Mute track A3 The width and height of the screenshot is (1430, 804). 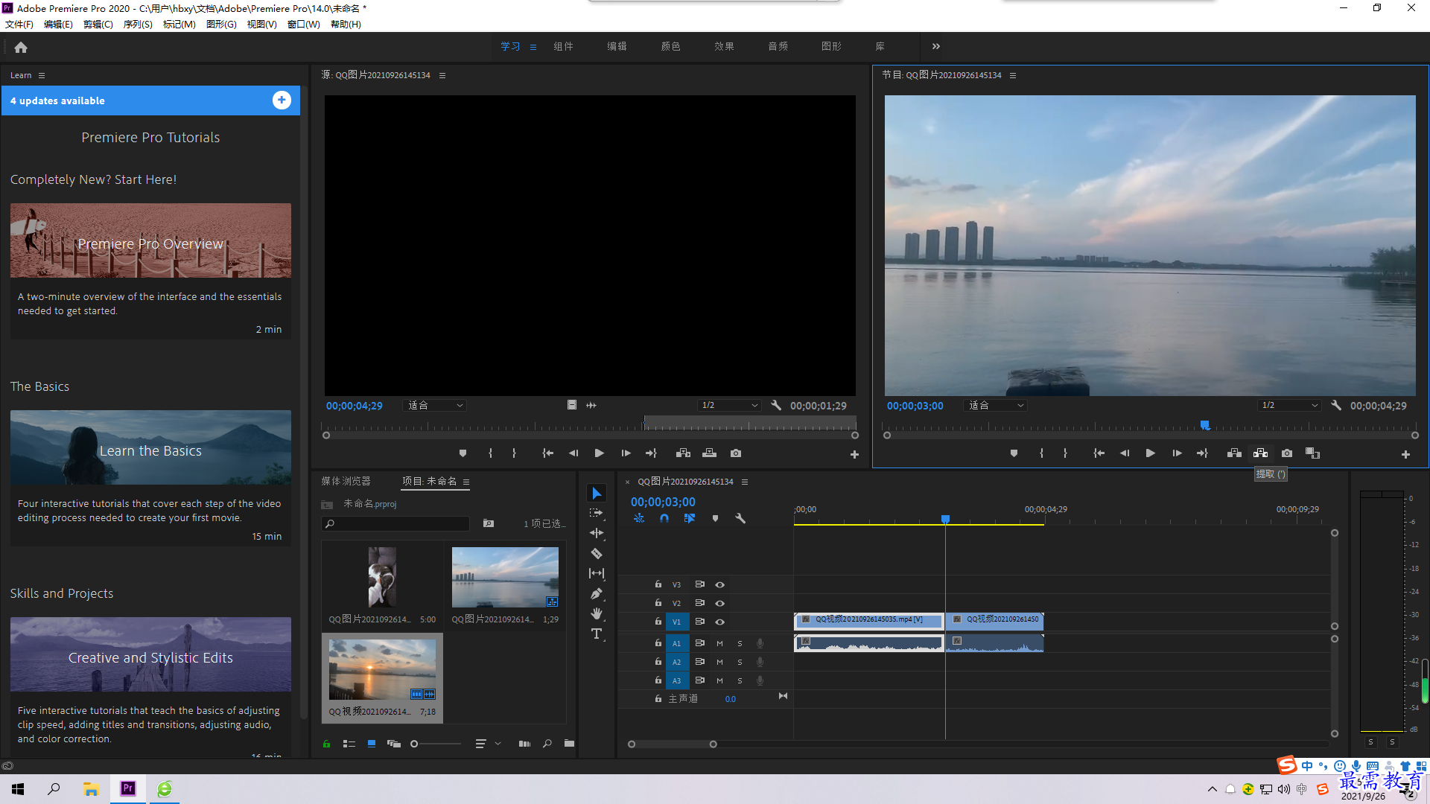[x=719, y=680]
